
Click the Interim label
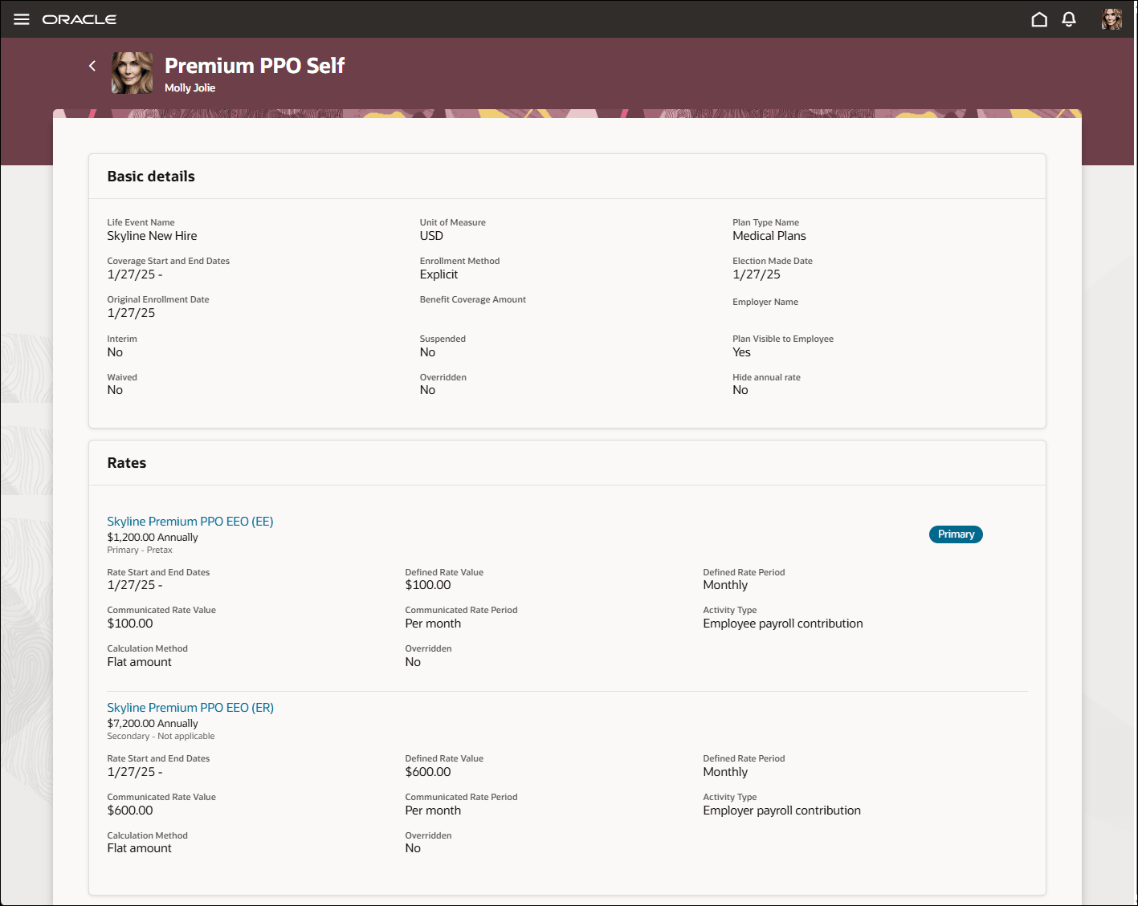(x=122, y=339)
